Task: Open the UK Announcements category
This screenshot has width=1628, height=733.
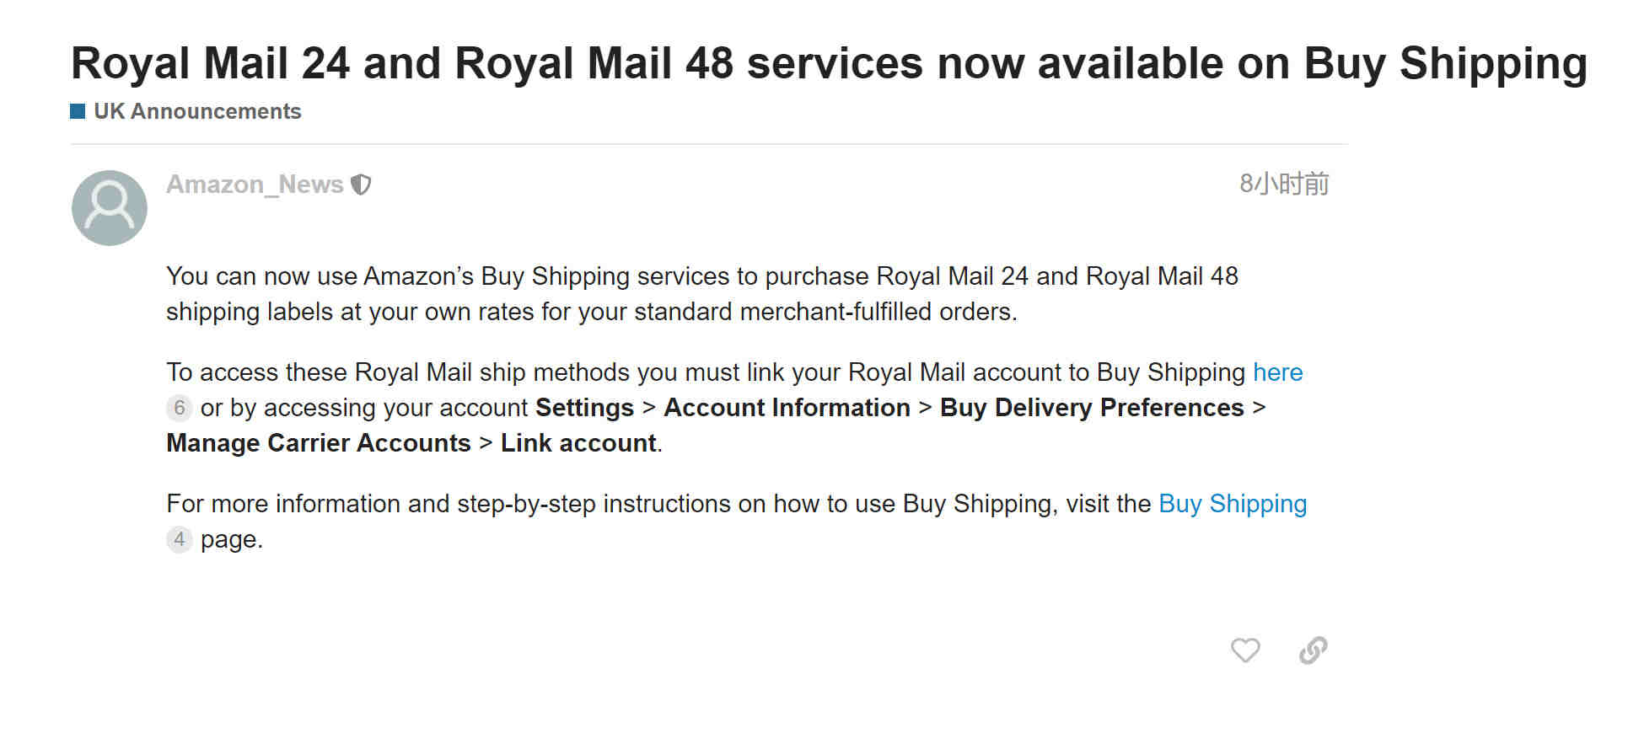Action: (x=197, y=111)
